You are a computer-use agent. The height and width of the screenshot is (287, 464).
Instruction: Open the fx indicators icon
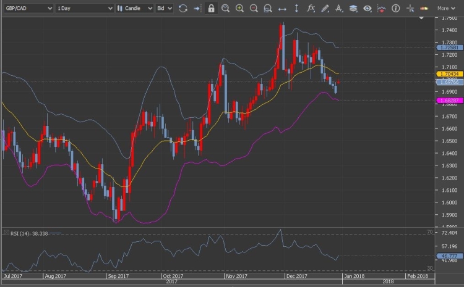click(311, 8)
